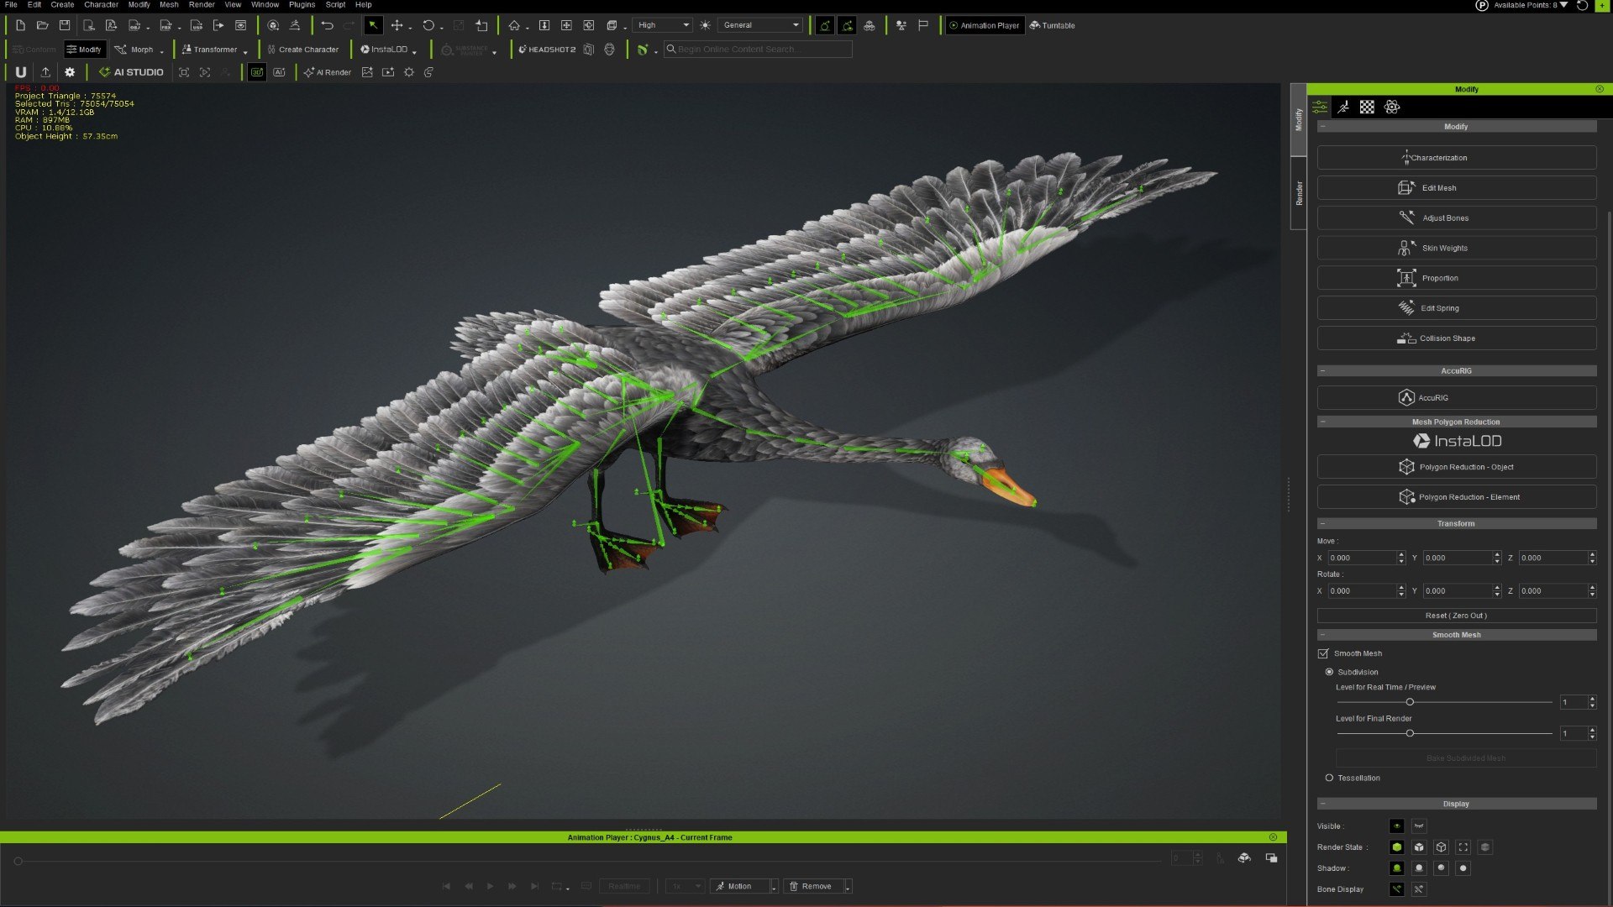Click the HEADSHOT 2 plugin button

pos(547,50)
